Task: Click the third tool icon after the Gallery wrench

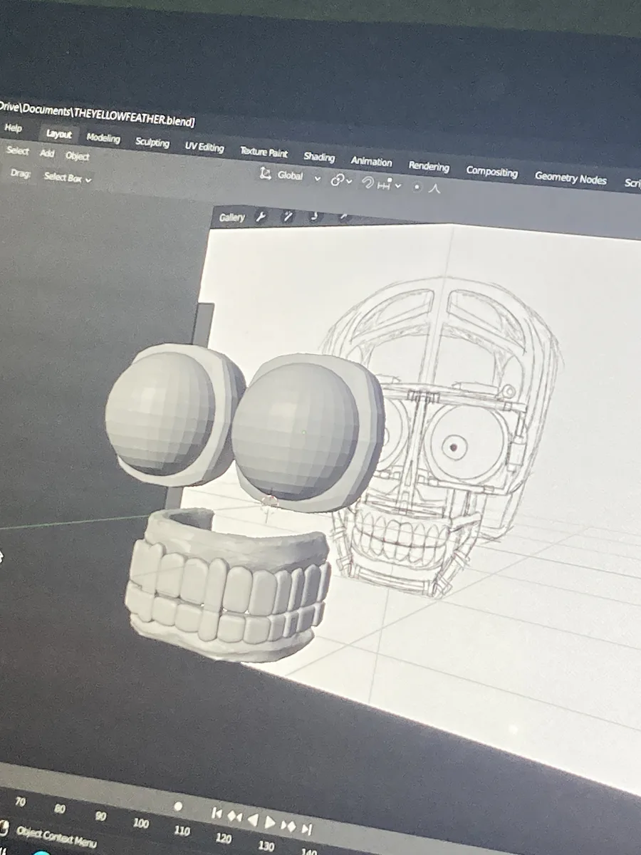Action: pos(316,217)
